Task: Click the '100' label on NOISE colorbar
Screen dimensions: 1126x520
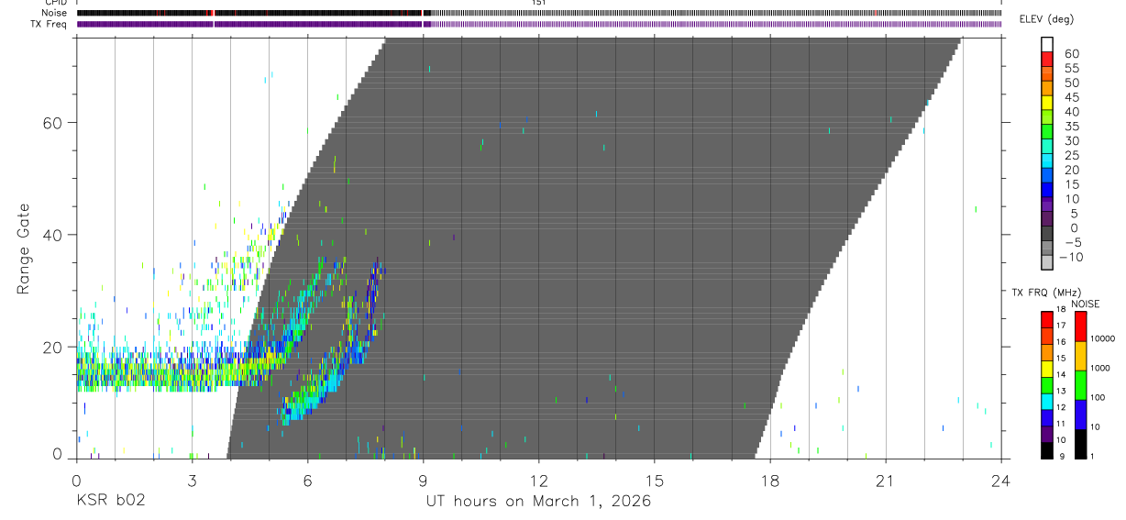Action: pyautogui.click(x=1098, y=397)
